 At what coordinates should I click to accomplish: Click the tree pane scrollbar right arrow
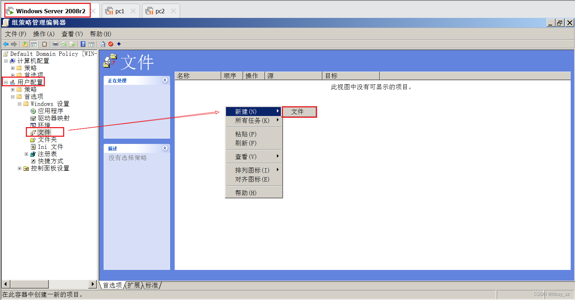pos(93,284)
